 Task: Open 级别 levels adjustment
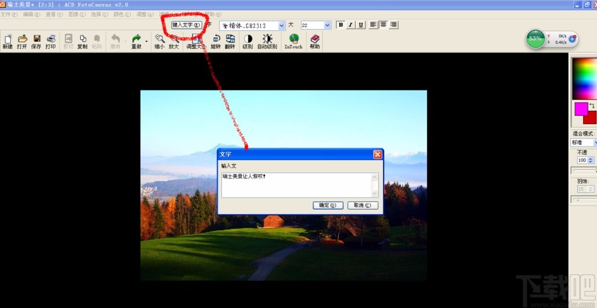(248, 42)
